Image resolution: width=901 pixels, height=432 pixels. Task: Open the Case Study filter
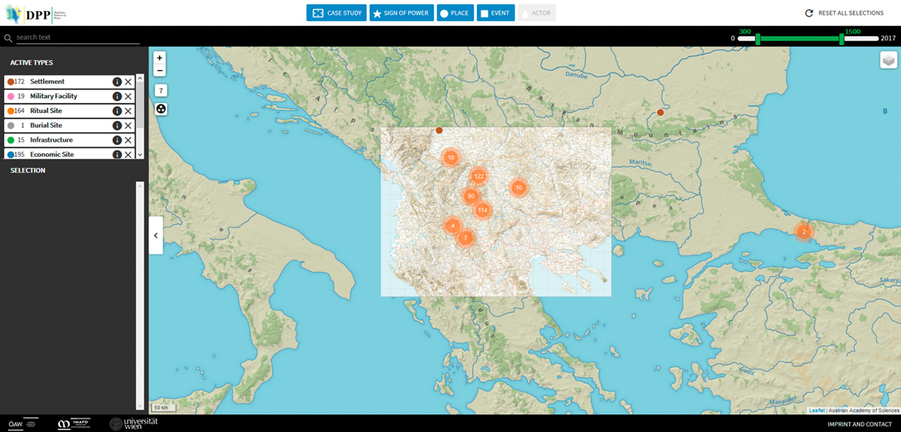[x=336, y=13]
